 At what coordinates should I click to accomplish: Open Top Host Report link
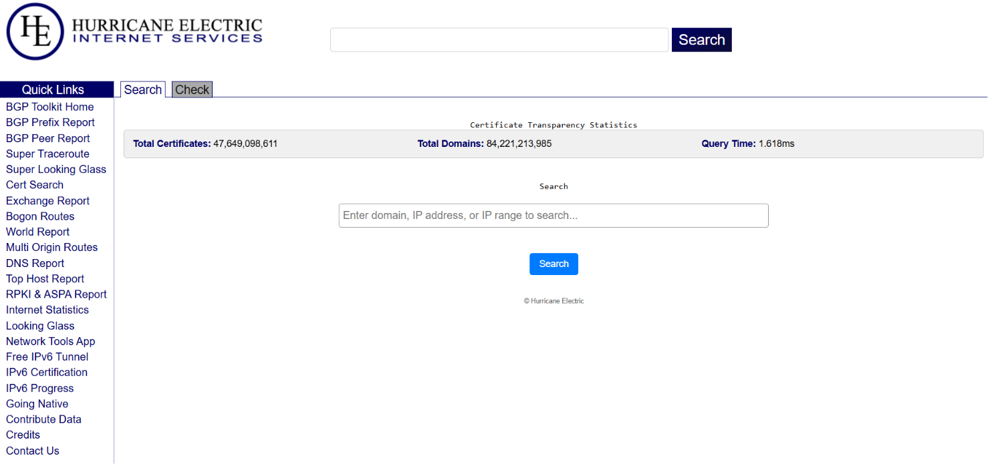(45, 278)
